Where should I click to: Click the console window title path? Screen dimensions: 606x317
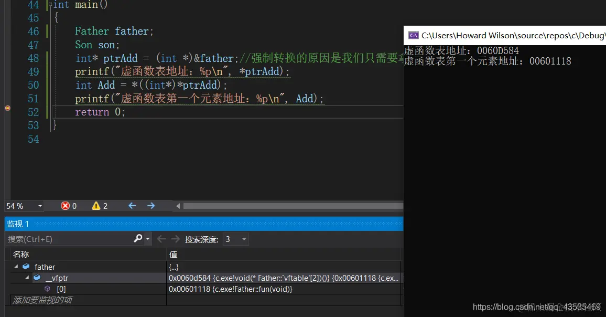tap(513, 36)
